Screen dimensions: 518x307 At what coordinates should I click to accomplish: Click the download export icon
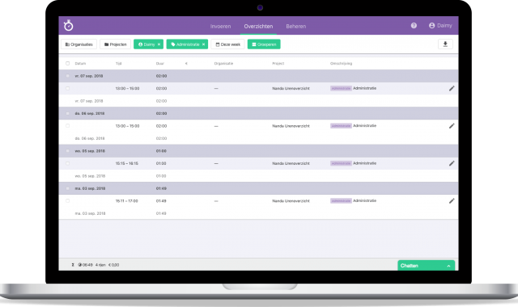pos(445,44)
